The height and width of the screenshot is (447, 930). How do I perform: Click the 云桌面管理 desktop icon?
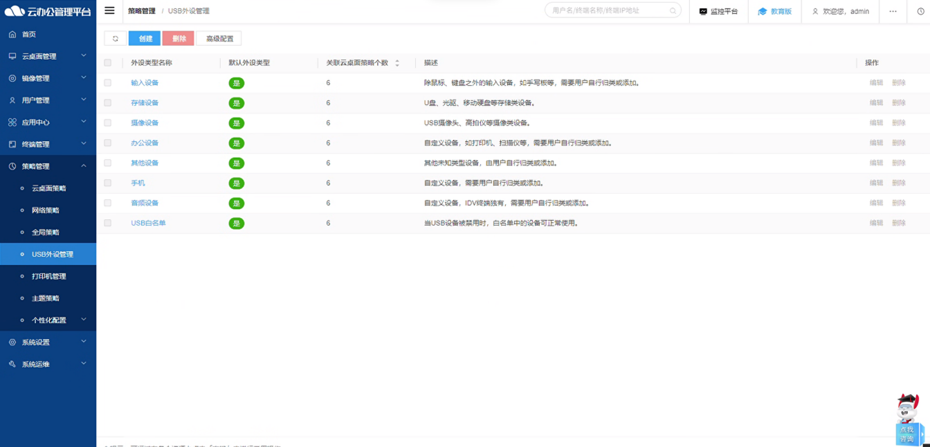(x=12, y=56)
